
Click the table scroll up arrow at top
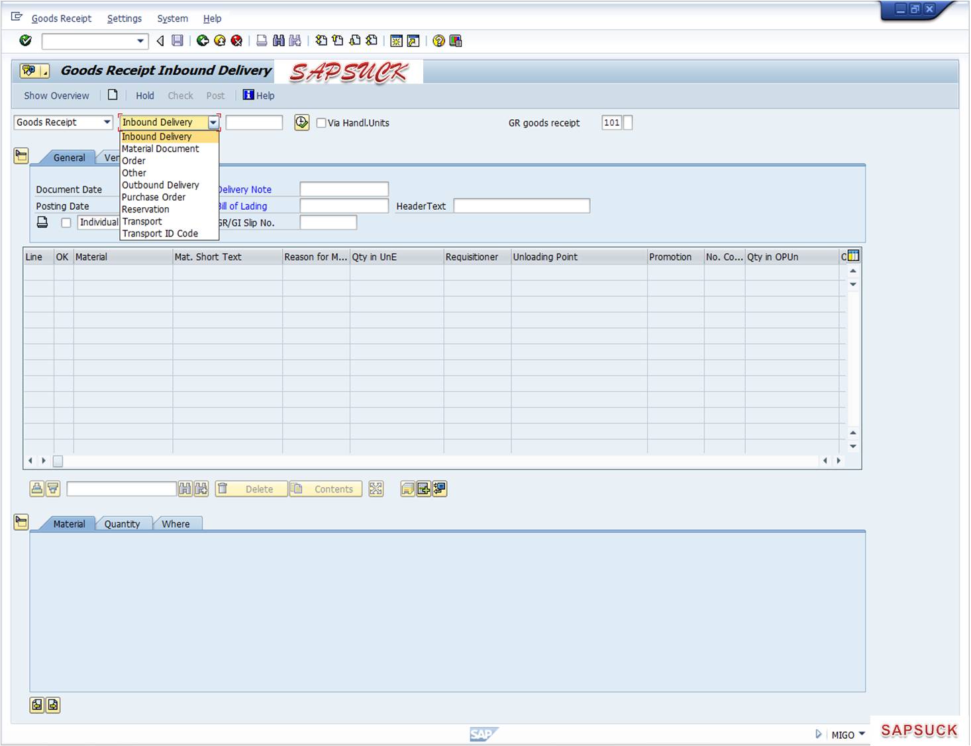pos(853,271)
